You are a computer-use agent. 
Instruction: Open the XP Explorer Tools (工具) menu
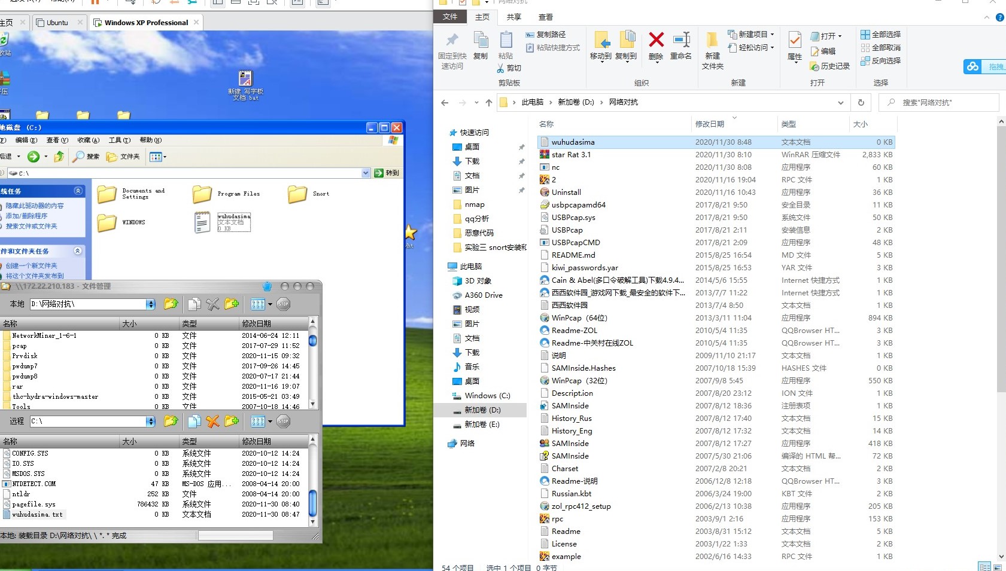[x=119, y=141]
